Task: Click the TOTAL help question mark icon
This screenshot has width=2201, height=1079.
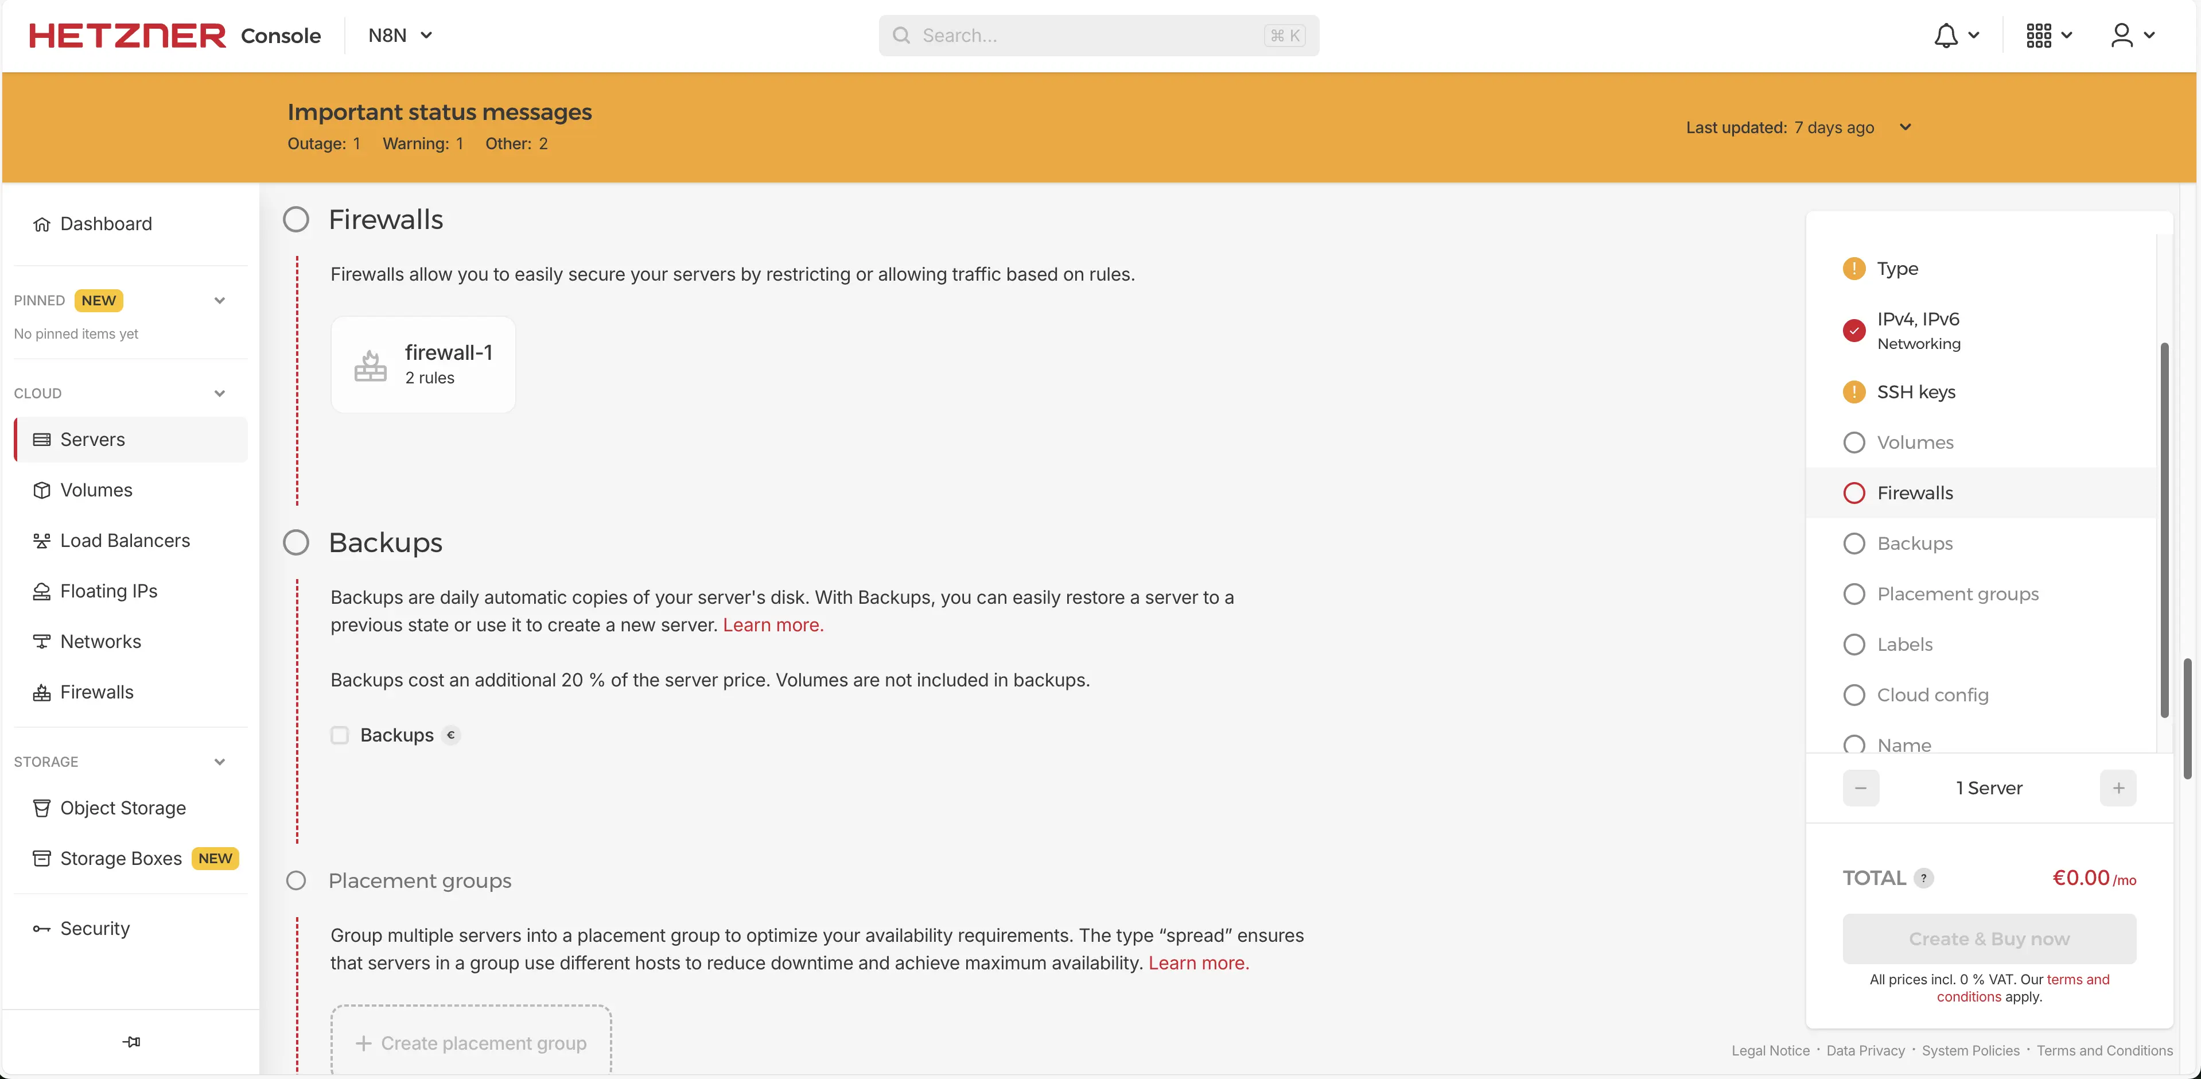Action: pyautogui.click(x=1923, y=878)
